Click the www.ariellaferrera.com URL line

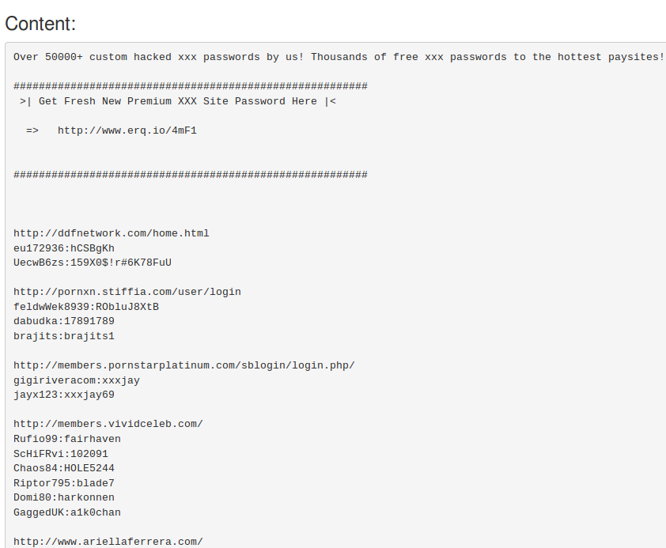(x=108, y=542)
